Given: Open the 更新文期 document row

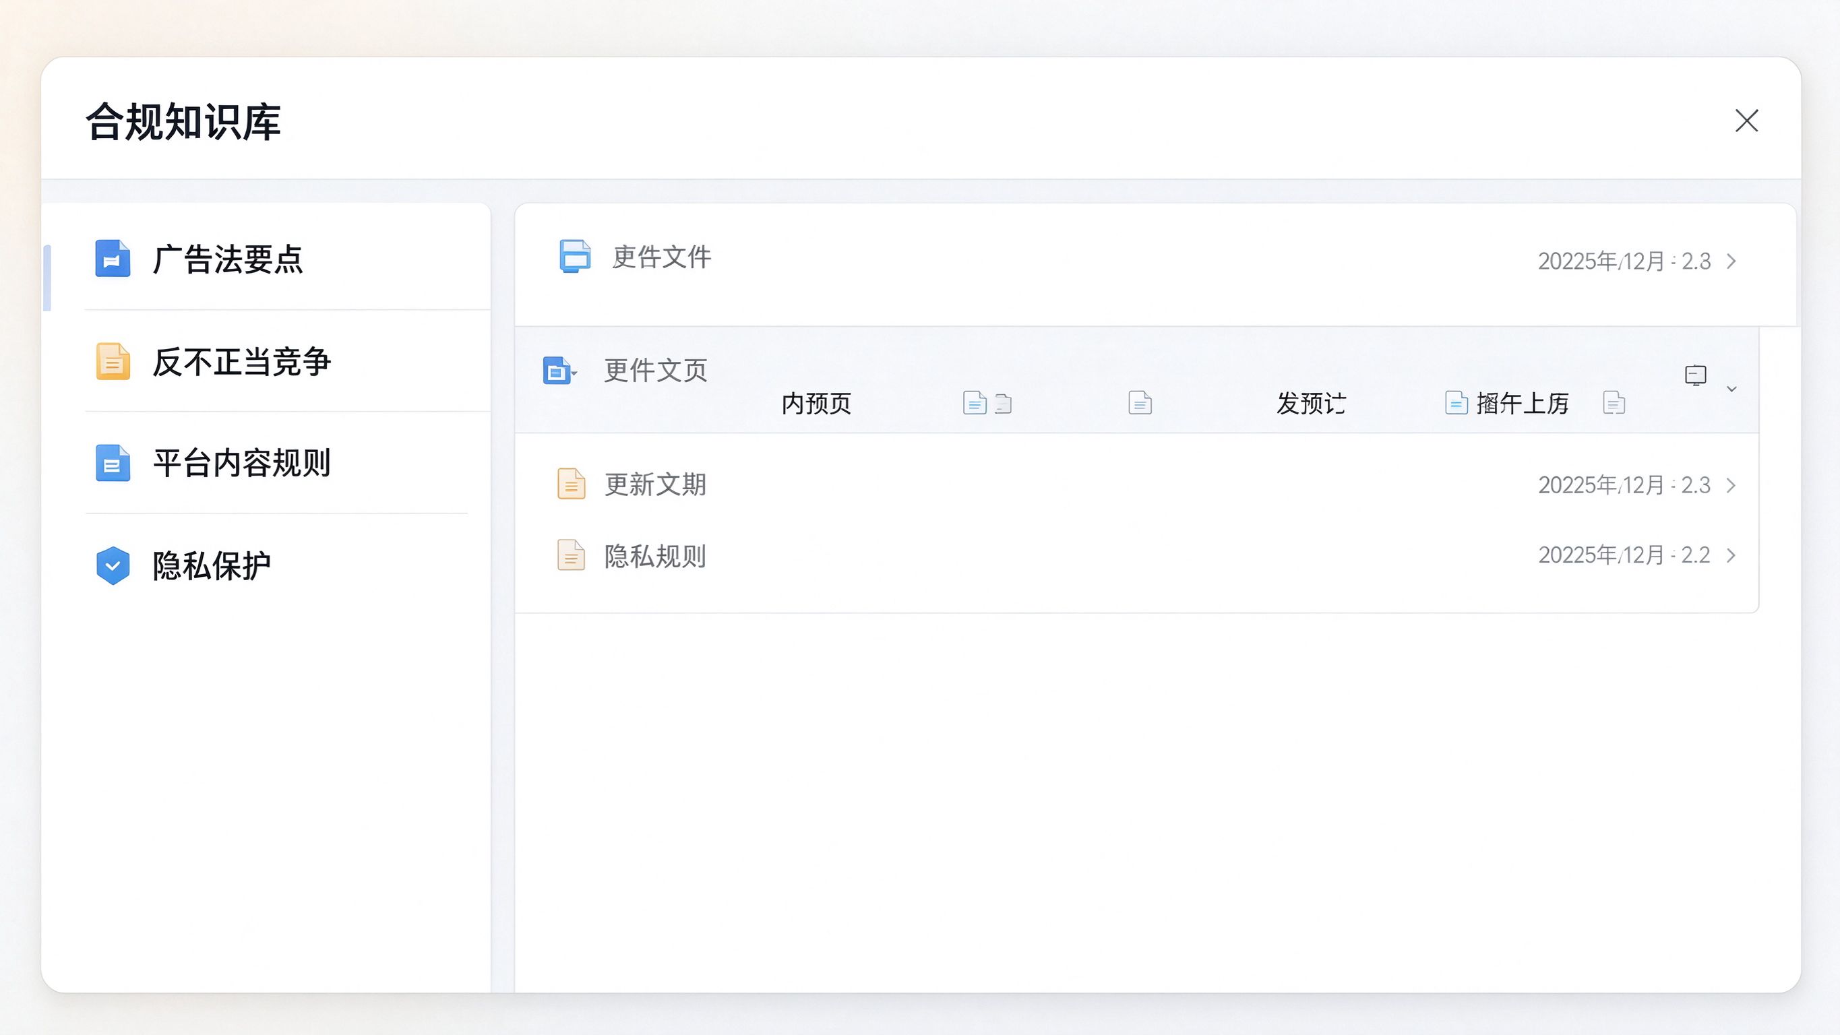Looking at the screenshot, I should click(1136, 485).
